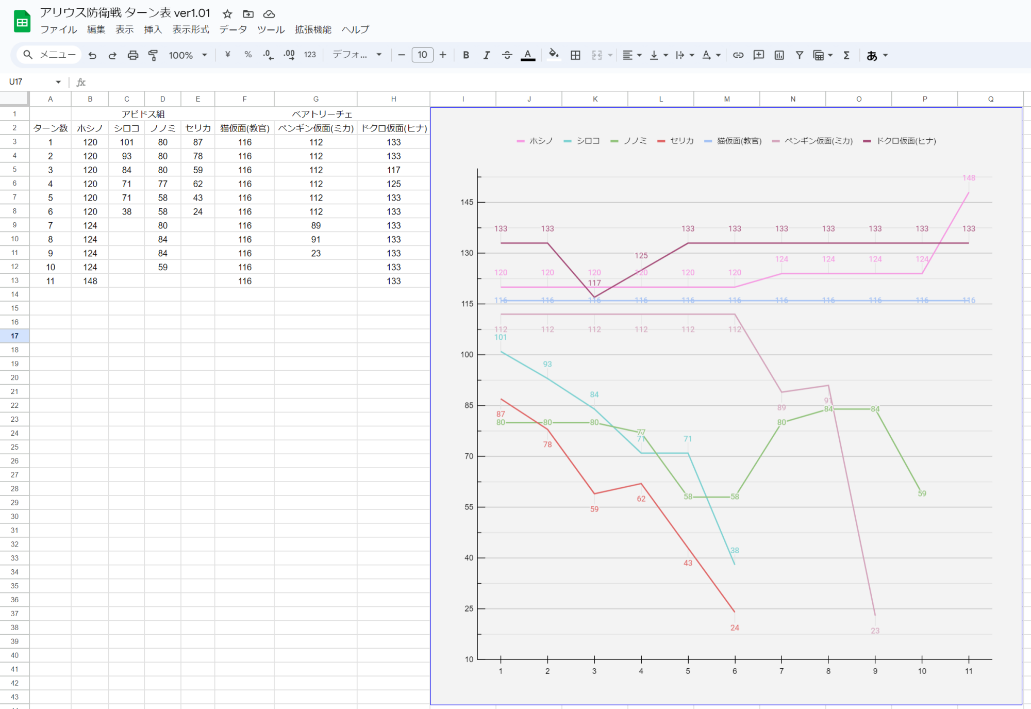Toggle italic text style
Image resolution: width=1031 pixels, height=709 pixels.
486,55
